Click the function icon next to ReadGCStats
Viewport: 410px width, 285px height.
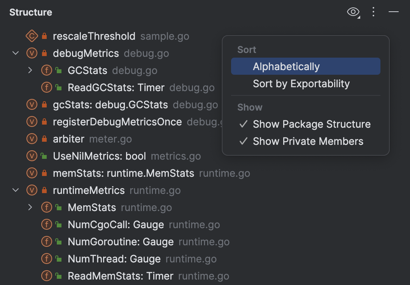(46, 88)
